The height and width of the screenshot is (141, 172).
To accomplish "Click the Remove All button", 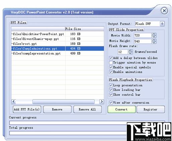I will pos(88,110).
